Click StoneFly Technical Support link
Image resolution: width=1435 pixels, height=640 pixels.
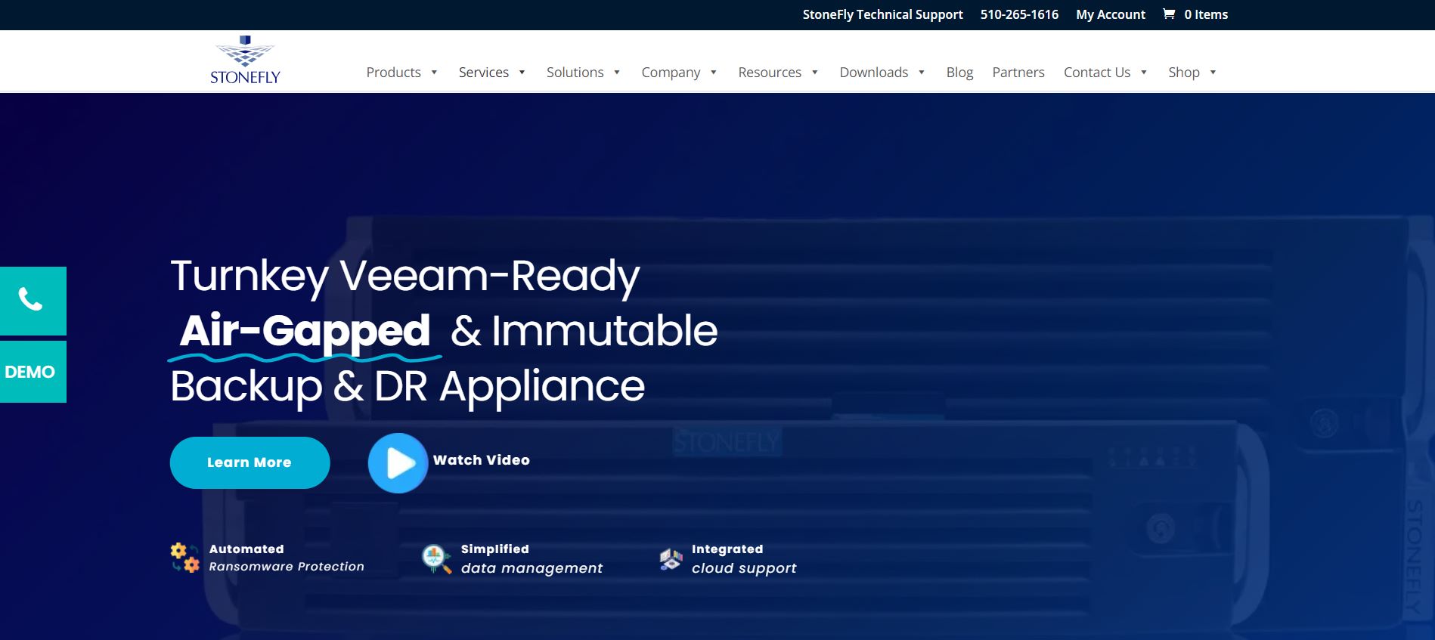tap(882, 14)
